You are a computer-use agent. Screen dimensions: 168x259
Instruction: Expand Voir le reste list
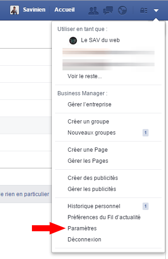85,76
